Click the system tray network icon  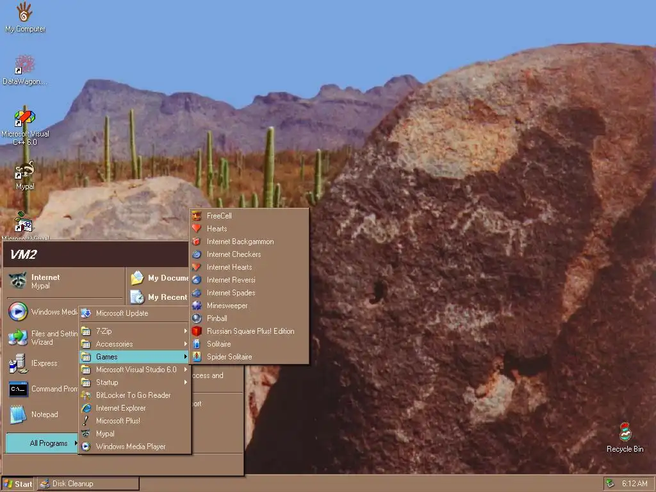611,484
